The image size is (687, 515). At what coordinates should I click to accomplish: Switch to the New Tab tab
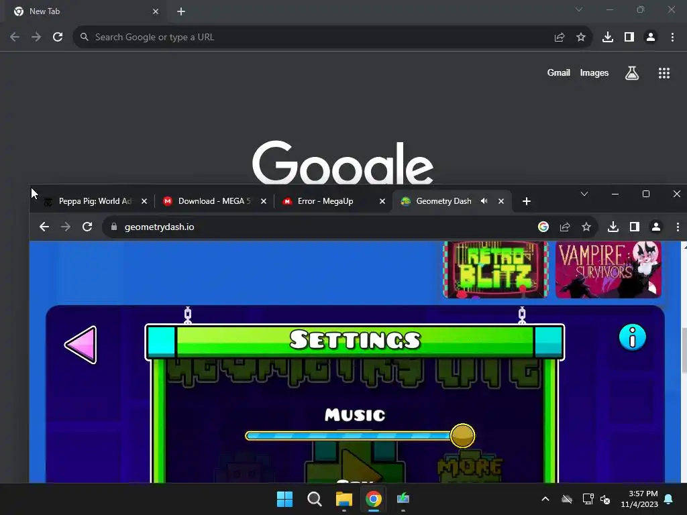[x=85, y=11]
